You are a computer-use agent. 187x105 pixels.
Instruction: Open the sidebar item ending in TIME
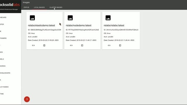2,94
